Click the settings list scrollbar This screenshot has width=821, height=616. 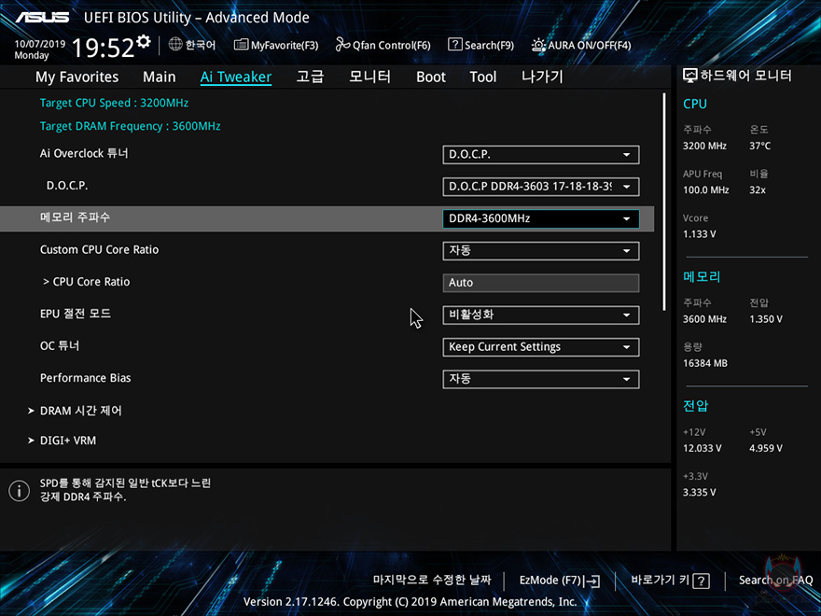[664, 202]
